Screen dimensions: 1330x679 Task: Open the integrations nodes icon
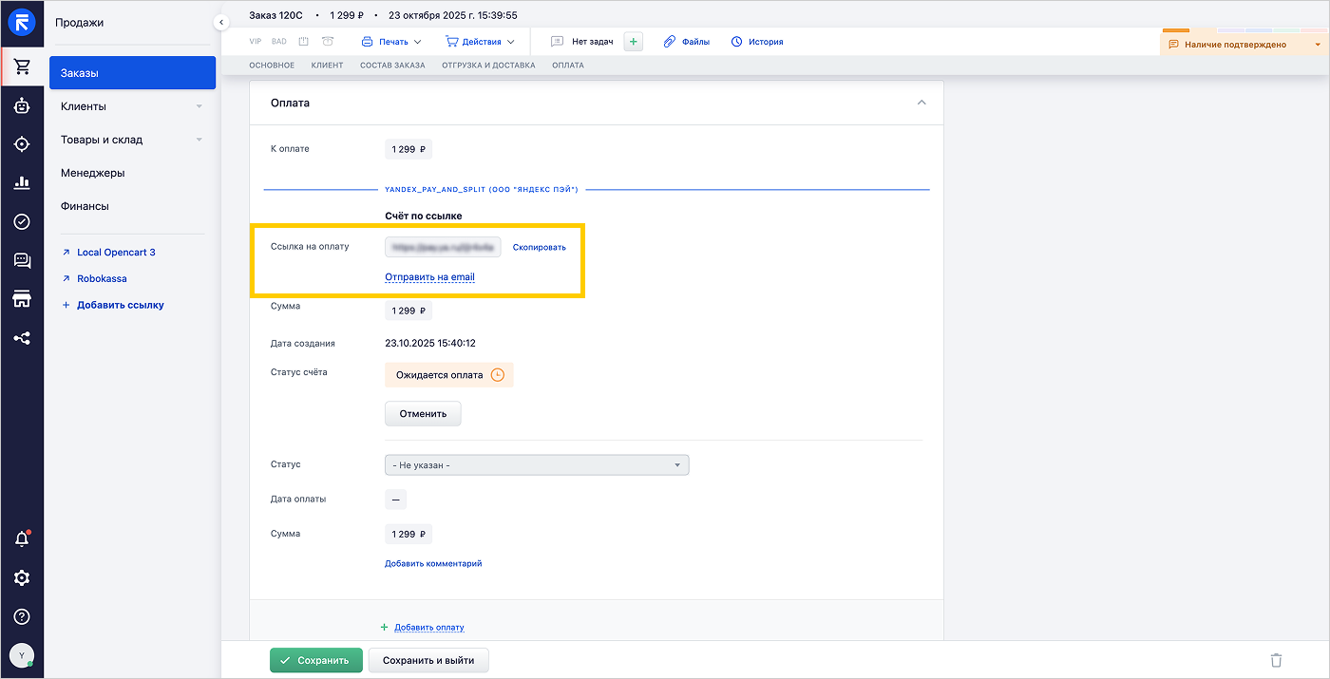(22, 338)
